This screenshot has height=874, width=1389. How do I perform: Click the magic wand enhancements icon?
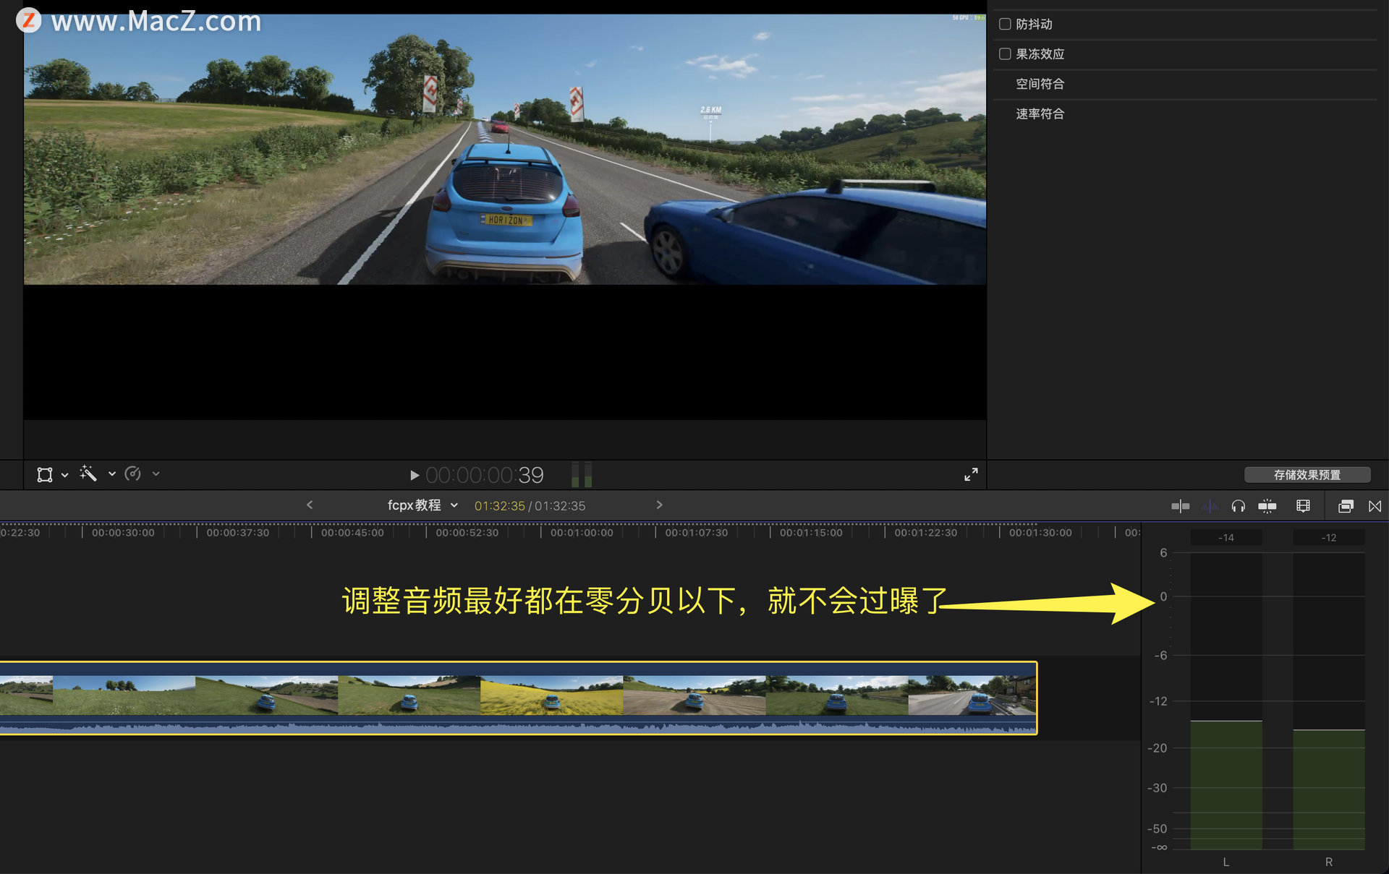point(88,474)
